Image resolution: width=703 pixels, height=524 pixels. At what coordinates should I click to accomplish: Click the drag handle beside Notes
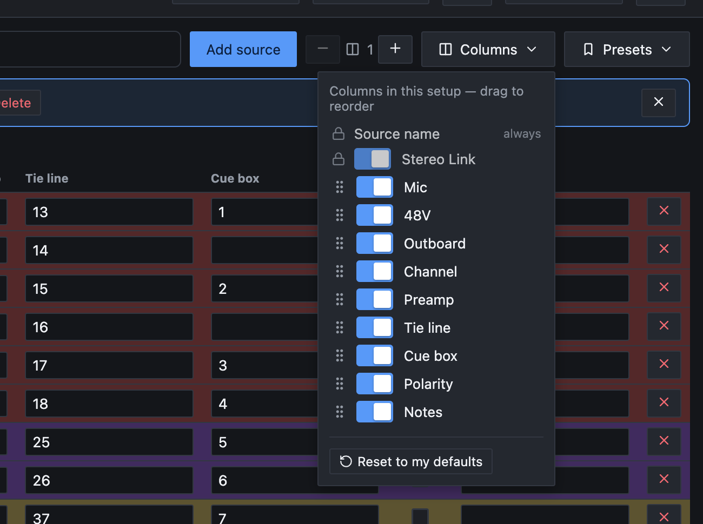coord(340,412)
